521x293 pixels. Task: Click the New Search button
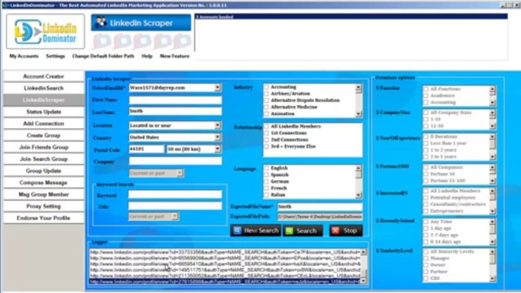(255, 231)
